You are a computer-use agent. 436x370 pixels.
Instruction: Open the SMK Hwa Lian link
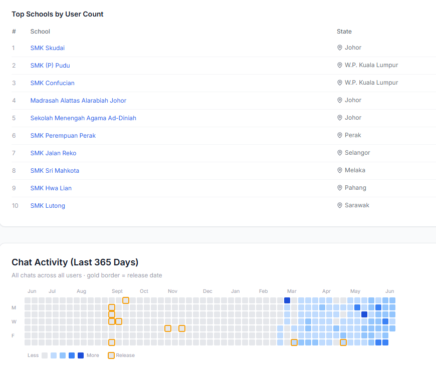click(51, 188)
